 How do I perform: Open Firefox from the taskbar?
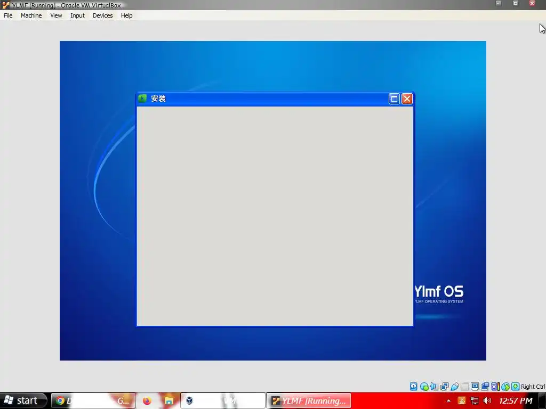(147, 400)
